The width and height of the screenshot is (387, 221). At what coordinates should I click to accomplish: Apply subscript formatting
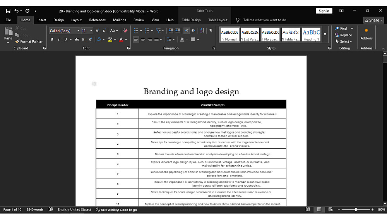click(x=84, y=39)
